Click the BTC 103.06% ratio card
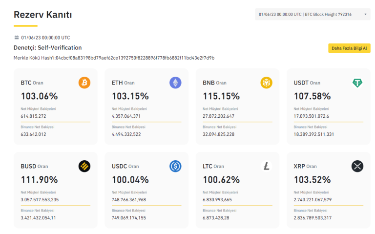This screenshot has height=234, width=375. pos(56,106)
